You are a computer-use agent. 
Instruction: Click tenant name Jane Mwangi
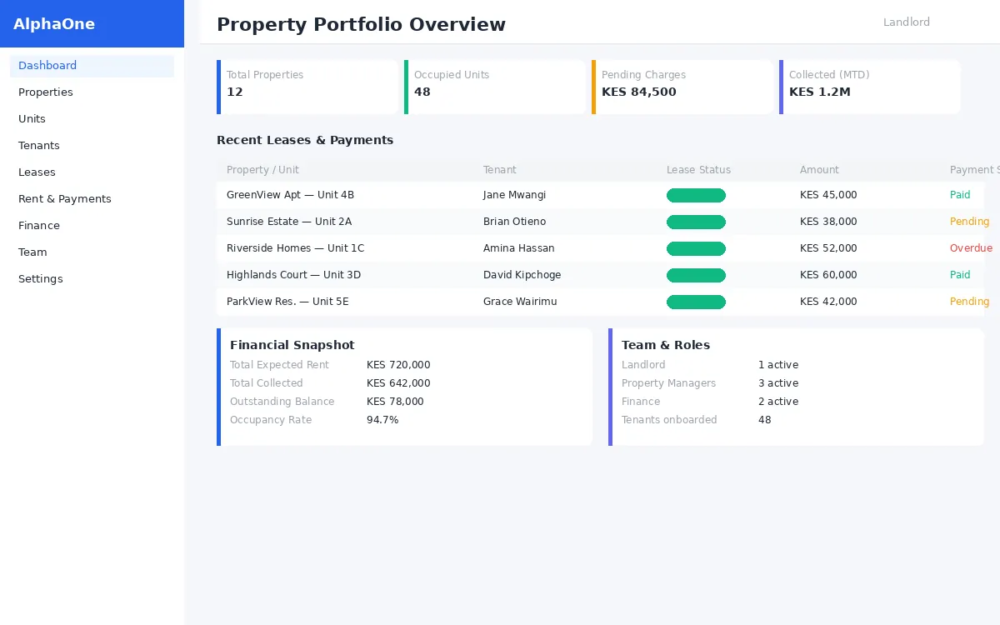[x=514, y=195]
